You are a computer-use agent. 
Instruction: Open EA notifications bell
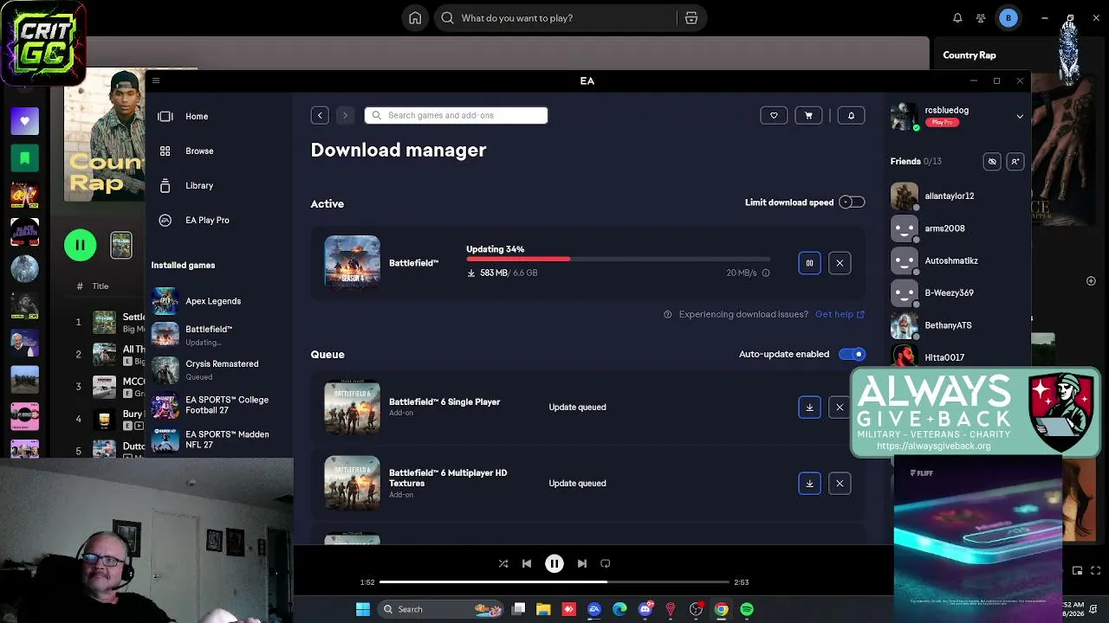tap(851, 115)
